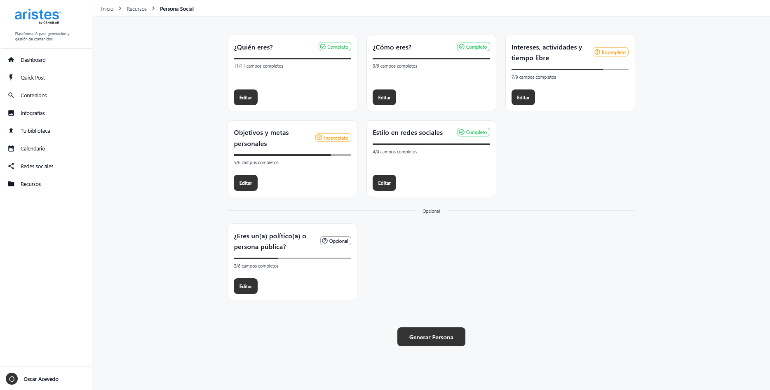Go to Inicio in breadcrumb
The height and width of the screenshot is (390, 770).
click(107, 9)
